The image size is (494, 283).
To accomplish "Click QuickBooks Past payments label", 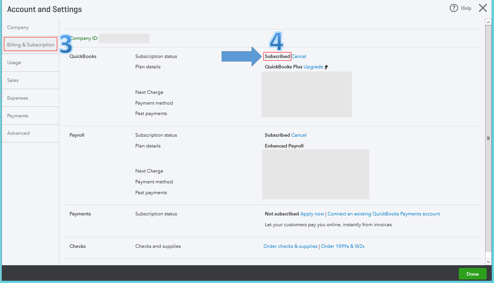I will tap(151, 114).
